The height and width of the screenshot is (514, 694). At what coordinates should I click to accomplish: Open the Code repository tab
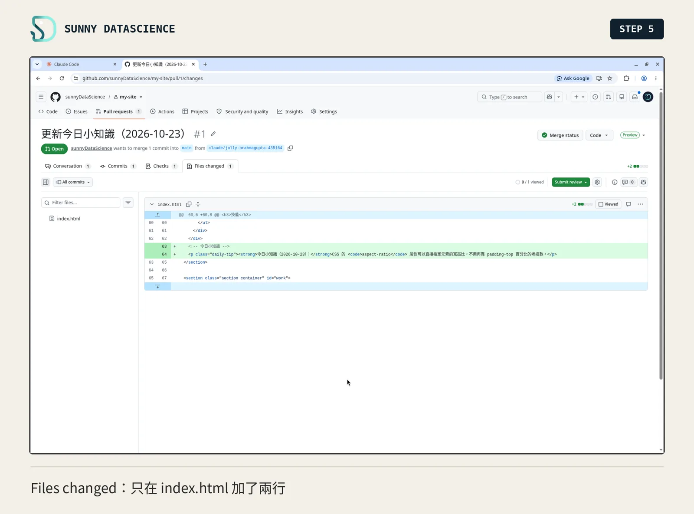(48, 111)
